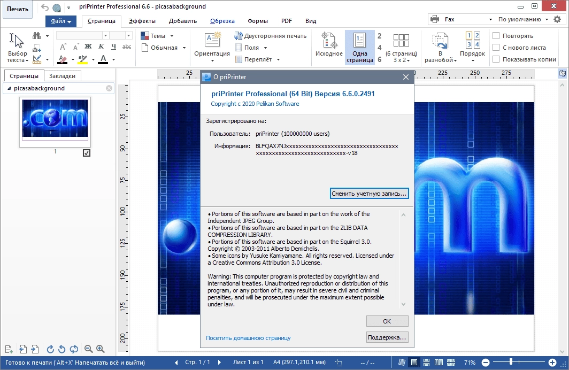569x370 pixels.
Task: Switch to the Добавить ribbon tab
Action: coord(182,21)
